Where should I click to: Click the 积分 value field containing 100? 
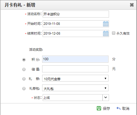point(75,59)
